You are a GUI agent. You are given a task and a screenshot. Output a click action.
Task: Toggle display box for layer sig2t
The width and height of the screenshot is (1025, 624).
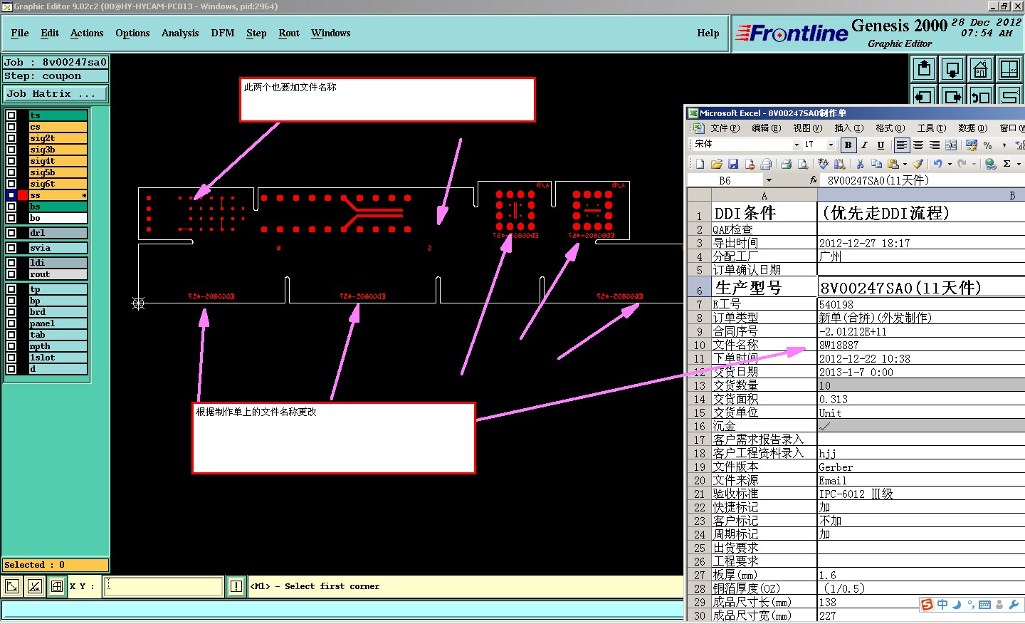point(11,138)
